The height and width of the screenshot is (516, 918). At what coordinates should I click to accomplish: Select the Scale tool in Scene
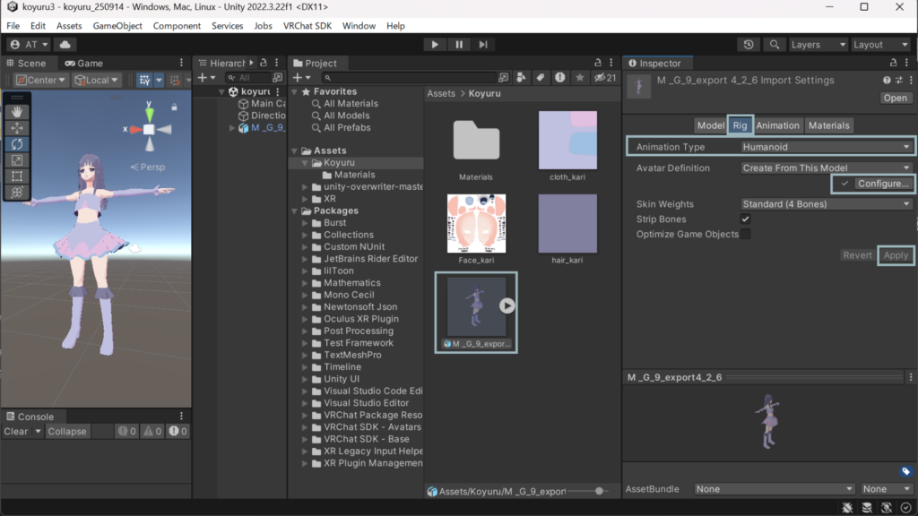pyautogui.click(x=16, y=160)
